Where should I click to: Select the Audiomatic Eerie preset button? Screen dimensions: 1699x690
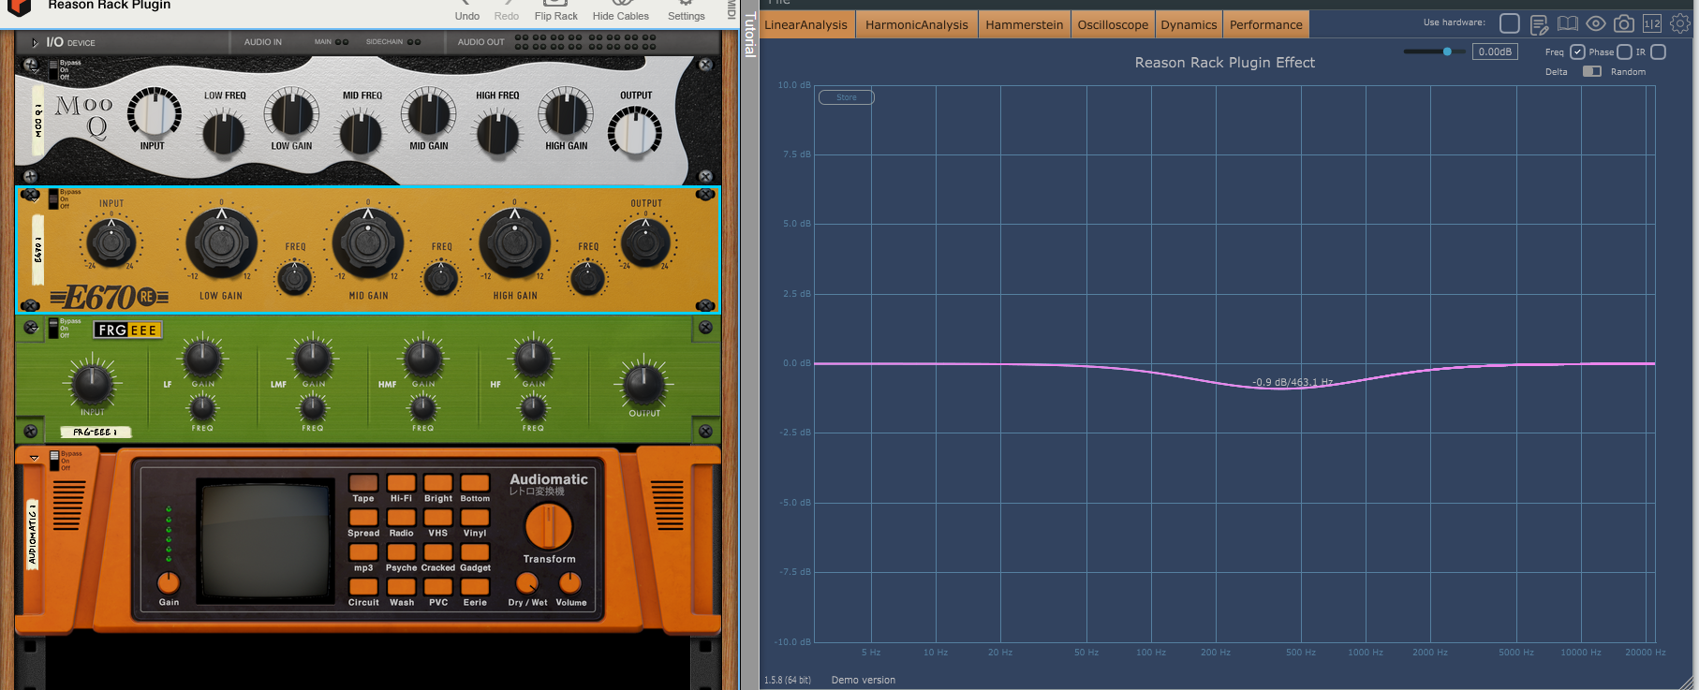tap(475, 587)
